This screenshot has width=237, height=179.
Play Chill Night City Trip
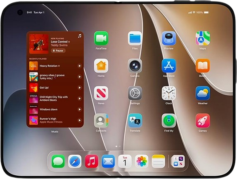click(x=80, y=99)
